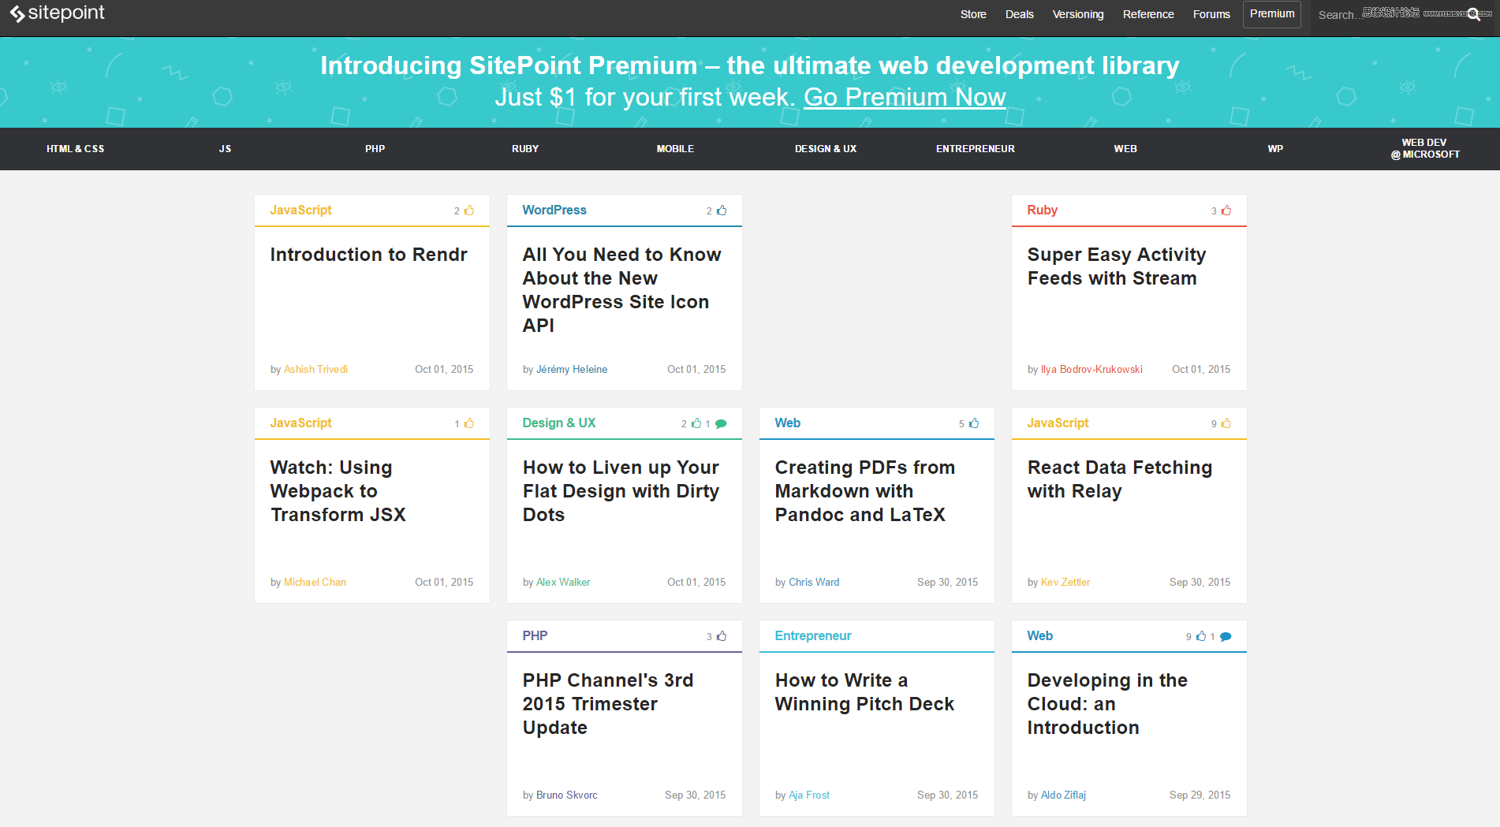Viewport: 1500px width, 827px height.
Task: Click the WordPress category label
Action: click(x=554, y=210)
